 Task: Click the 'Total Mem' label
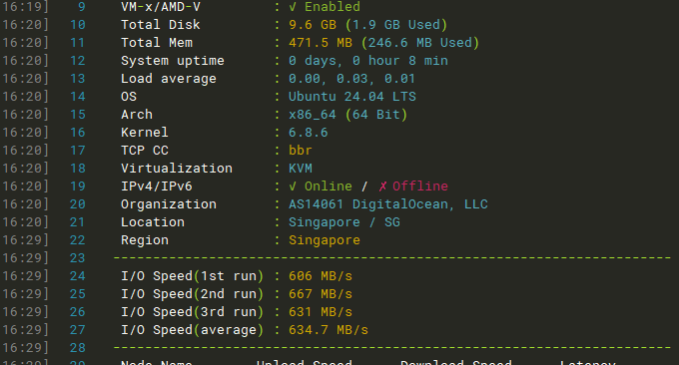click(x=157, y=42)
